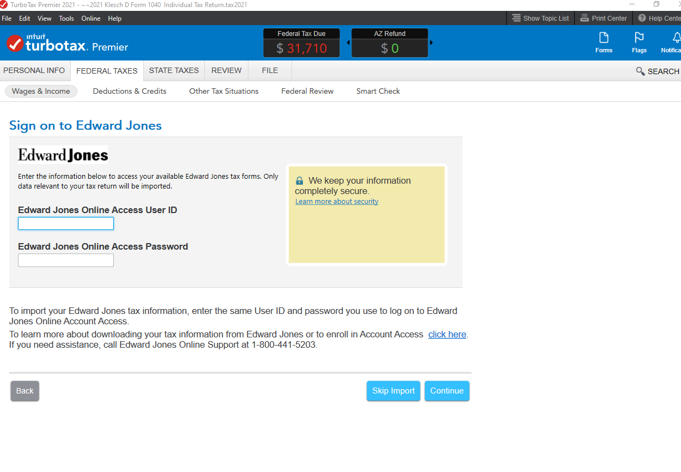The image size is (681, 472).
Task: Focus the Online Access Password field
Action: pyautogui.click(x=66, y=260)
